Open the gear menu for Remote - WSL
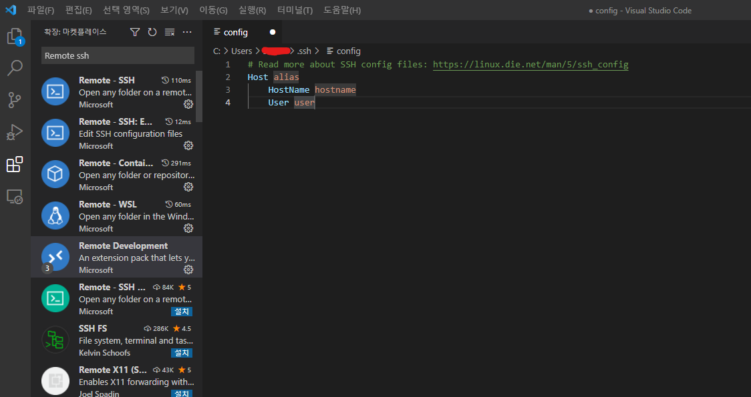Viewport: 751px width, 397px height. pos(188,228)
